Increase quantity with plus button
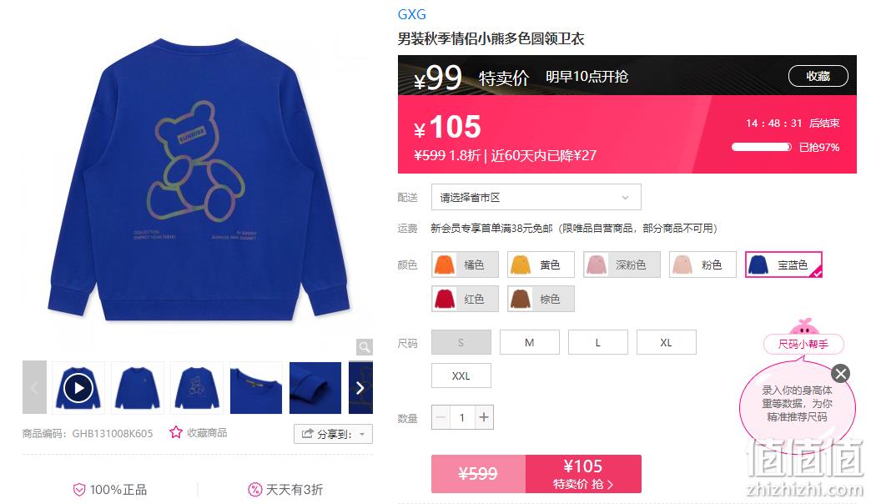This screenshot has width=871, height=504. tap(484, 417)
